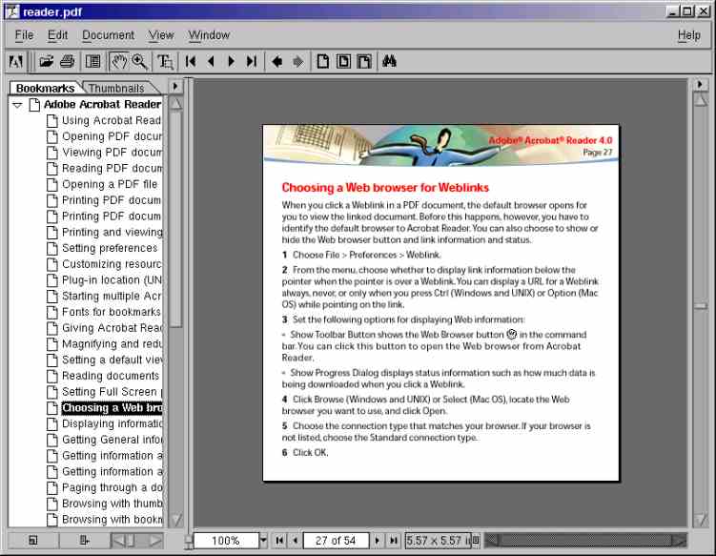The height and width of the screenshot is (556, 716).
Task: Select the Text Select tool
Action: click(165, 61)
